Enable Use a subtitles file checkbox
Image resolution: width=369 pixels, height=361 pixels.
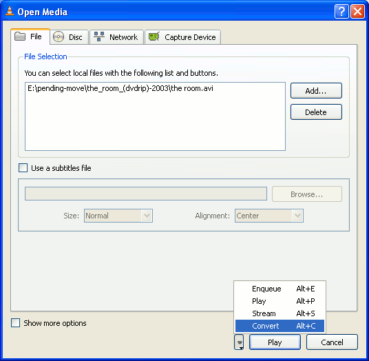click(x=23, y=168)
